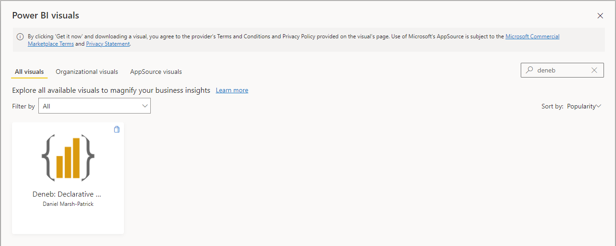The height and width of the screenshot is (246, 616).
Task: Click the chevron in Filter by box
Action: click(x=145, y=106)
